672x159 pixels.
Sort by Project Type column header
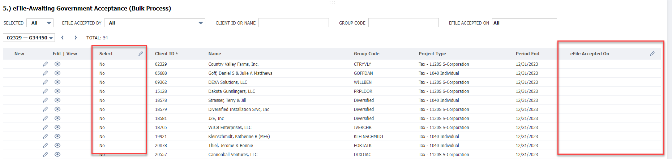[432, 53]
